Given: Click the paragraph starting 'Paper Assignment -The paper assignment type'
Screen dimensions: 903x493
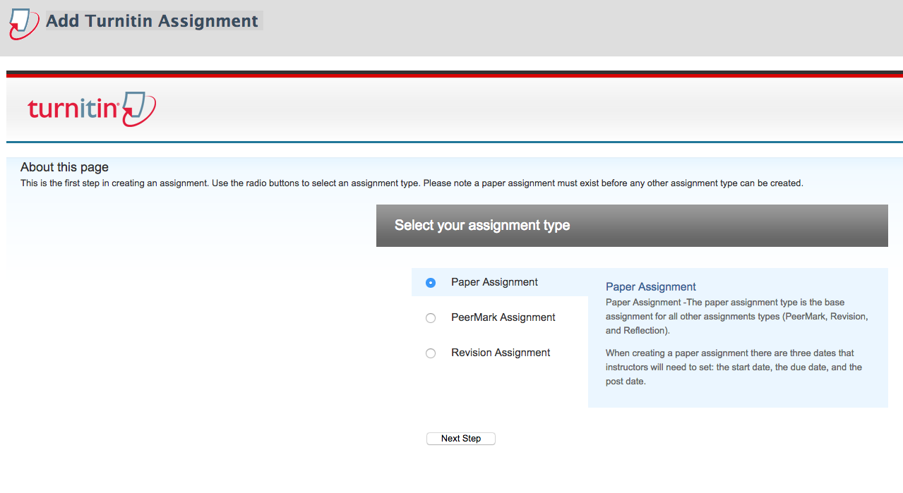Looking at the screenshot, I should 736,317.
